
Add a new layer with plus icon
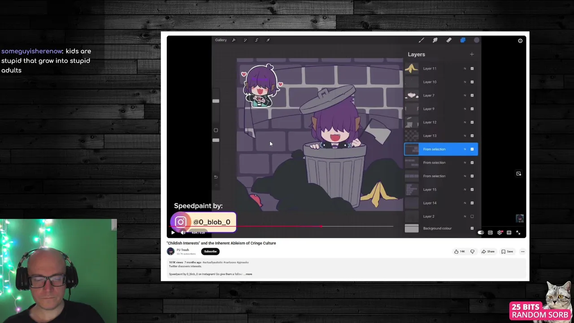472,54
